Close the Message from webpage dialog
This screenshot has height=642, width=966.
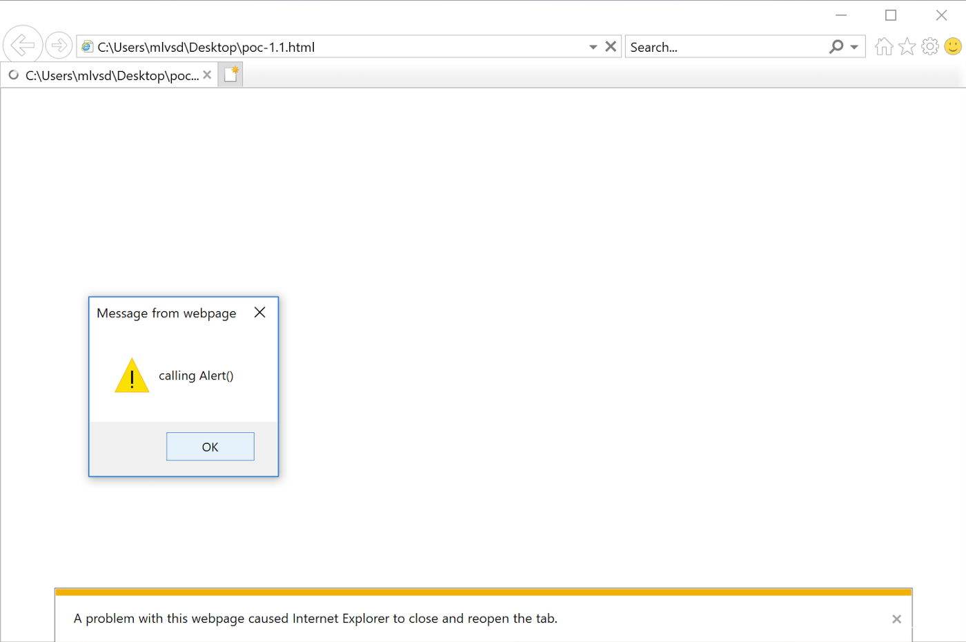259,313
